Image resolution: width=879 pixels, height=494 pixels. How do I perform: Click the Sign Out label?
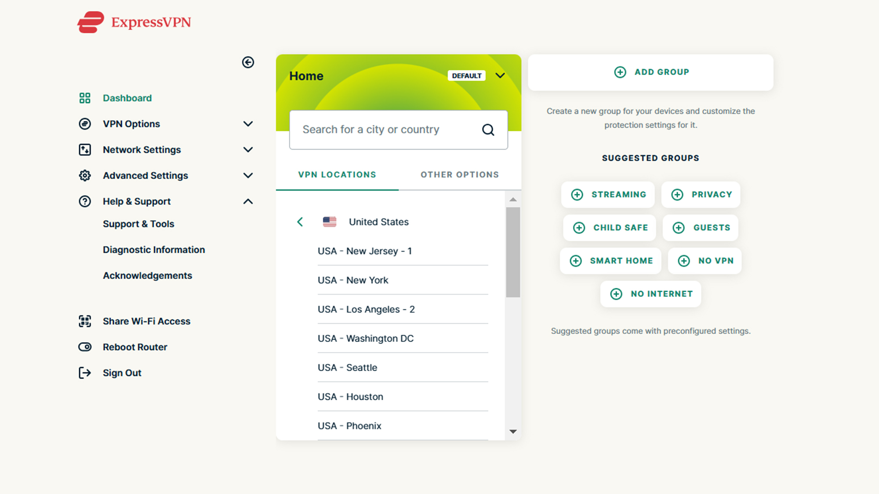click(122, 373)
